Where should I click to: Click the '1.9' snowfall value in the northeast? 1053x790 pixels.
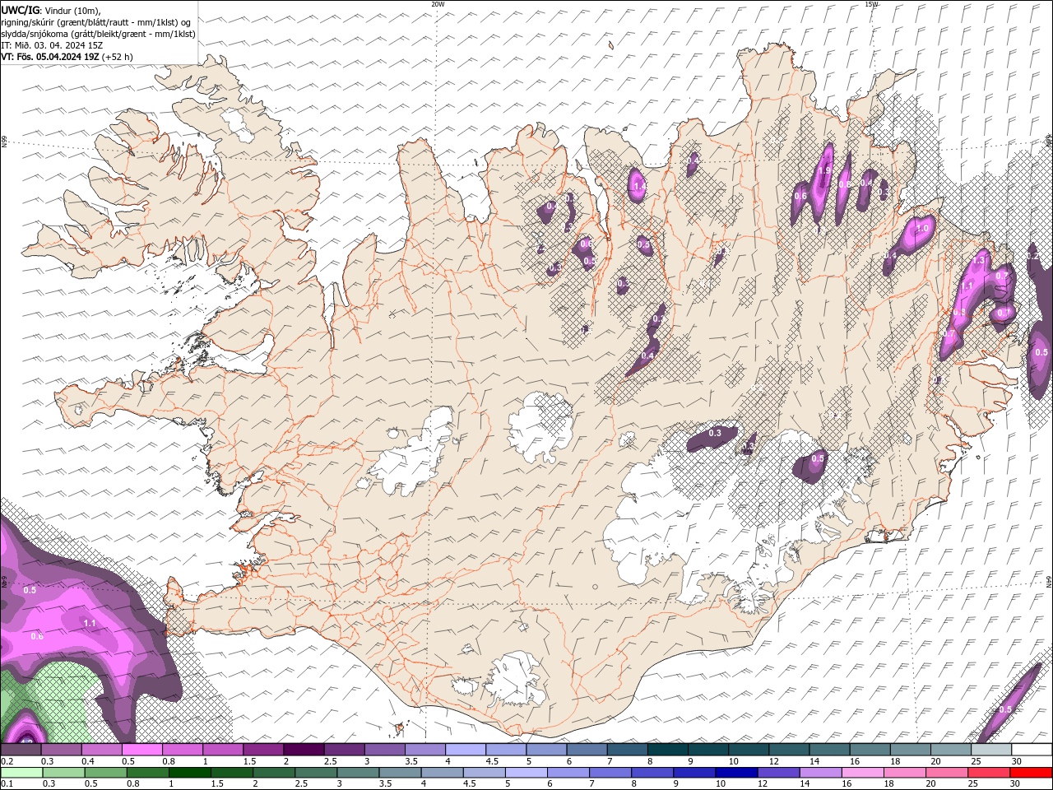click(x=823, y=170)
